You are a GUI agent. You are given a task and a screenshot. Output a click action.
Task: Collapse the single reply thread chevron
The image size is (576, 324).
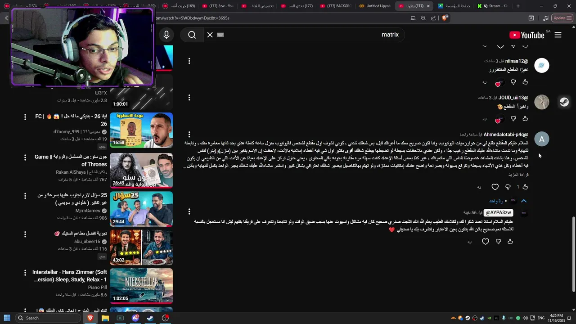[524, 201]
